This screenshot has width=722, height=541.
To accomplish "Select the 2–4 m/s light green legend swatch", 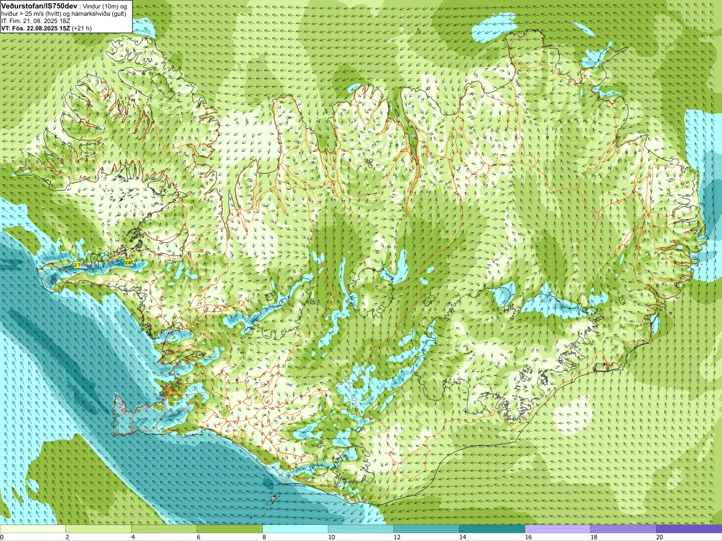I will pos(98,529).
